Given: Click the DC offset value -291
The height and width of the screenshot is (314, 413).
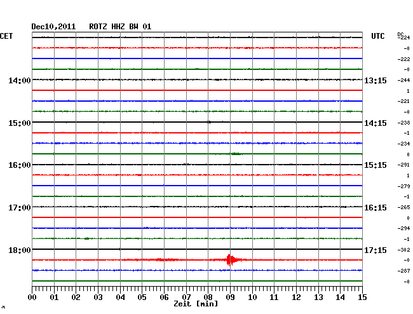Looking at the screenshot, I should click(403, 165).
